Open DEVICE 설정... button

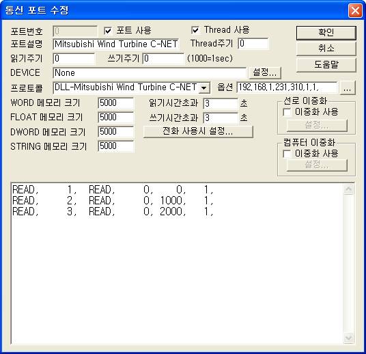pos(265,72)
